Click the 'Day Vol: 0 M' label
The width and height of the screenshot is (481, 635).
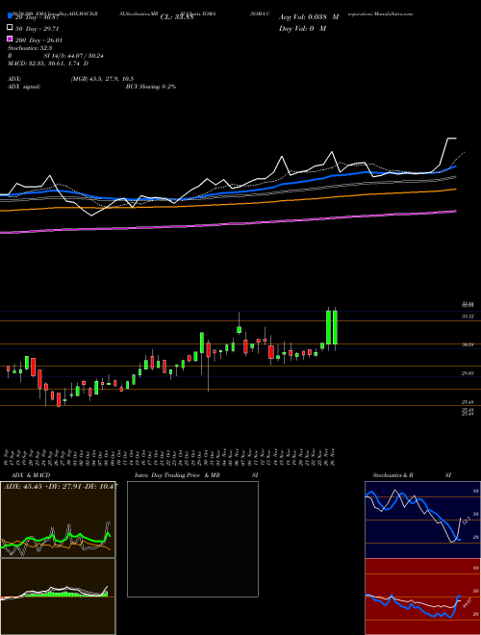tap(302, 28)
